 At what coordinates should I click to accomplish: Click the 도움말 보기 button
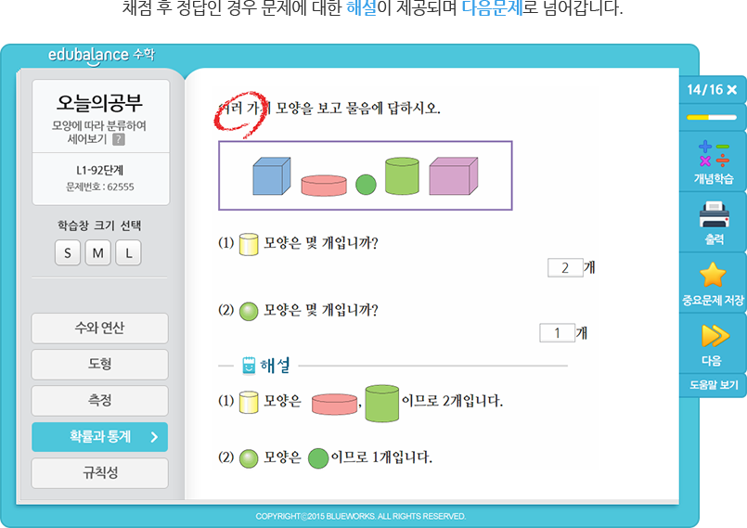(714, 385)
